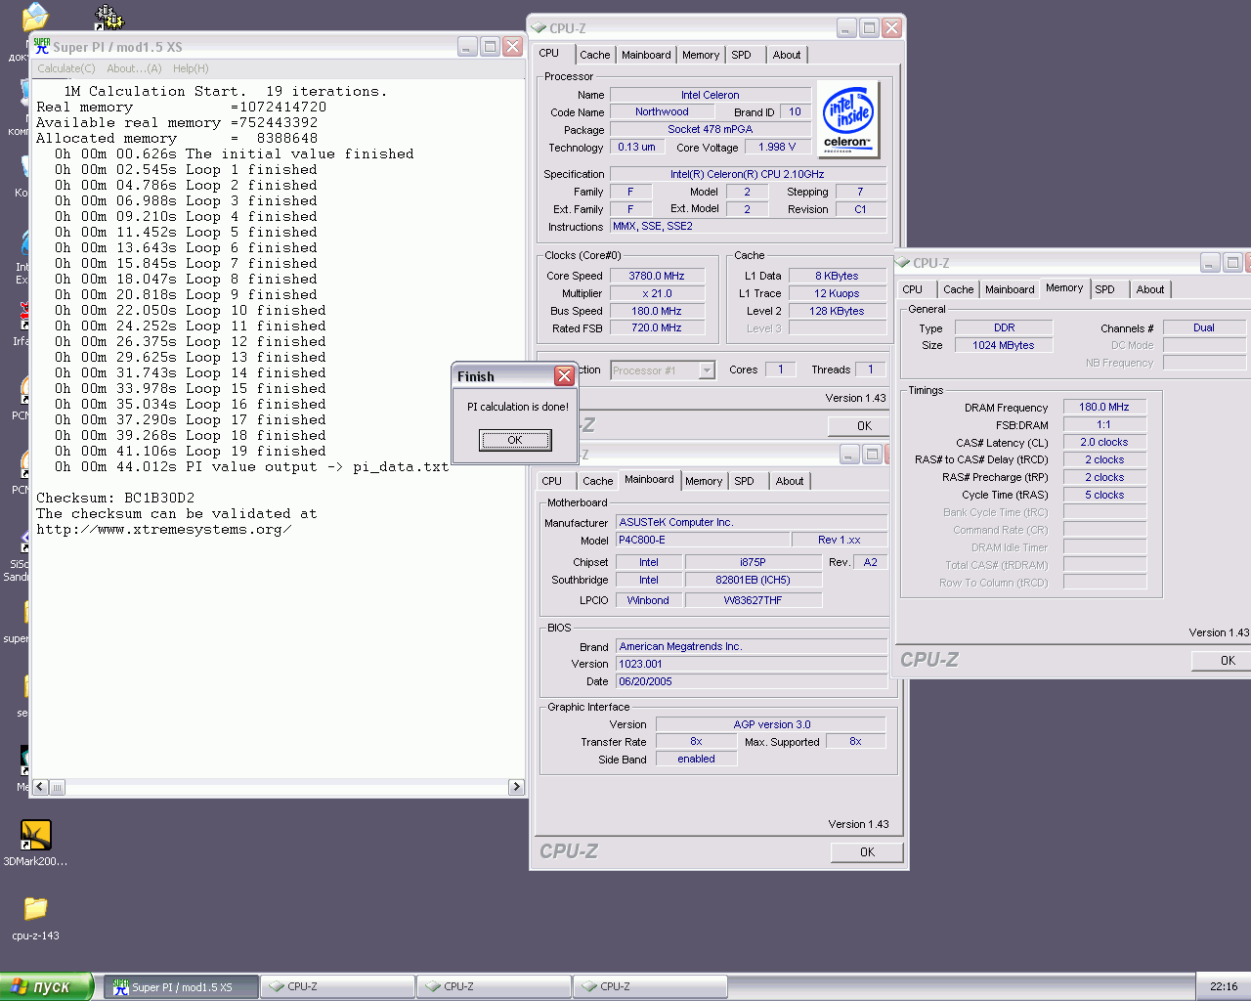Switch to Cache tab in top CPU-Z window
This screenshot has width=1251, height=1001.
tap(595, 55)
